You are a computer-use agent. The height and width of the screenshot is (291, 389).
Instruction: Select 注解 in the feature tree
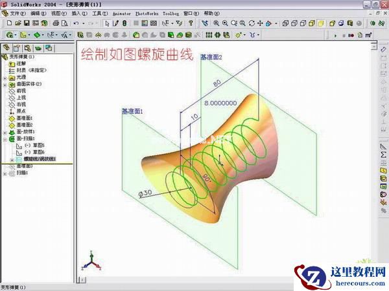[21, 63]
